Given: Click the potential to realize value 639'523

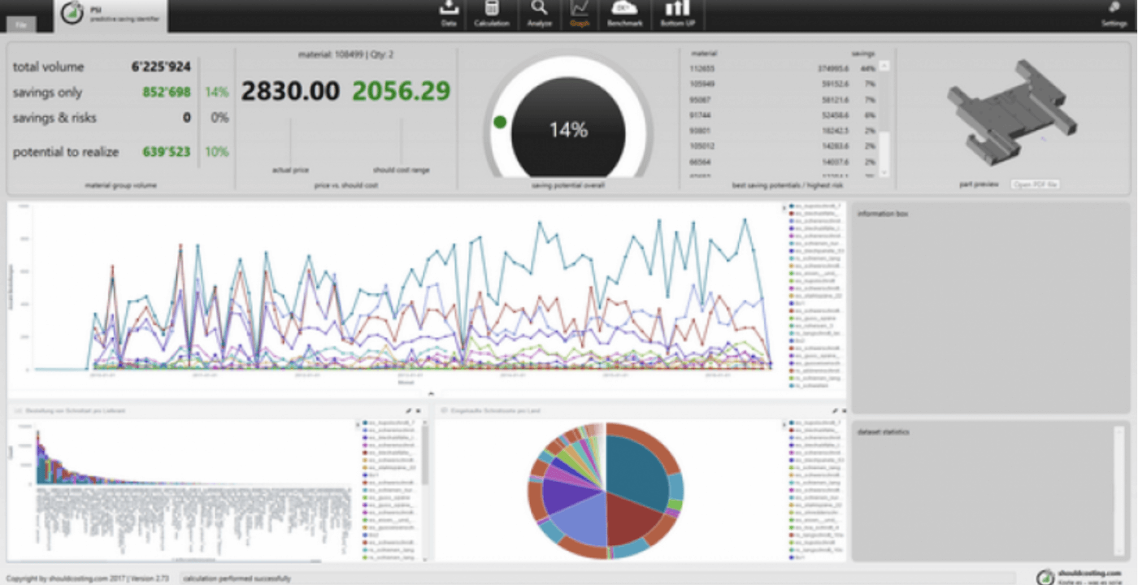Looking at the screenshot, I should 167,152.
